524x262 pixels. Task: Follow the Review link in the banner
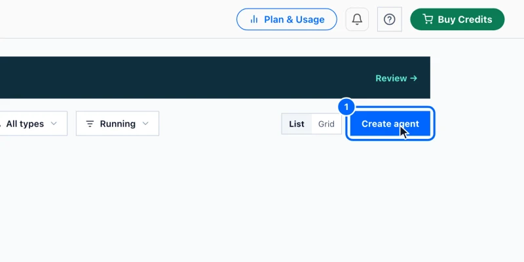point(396,78)
